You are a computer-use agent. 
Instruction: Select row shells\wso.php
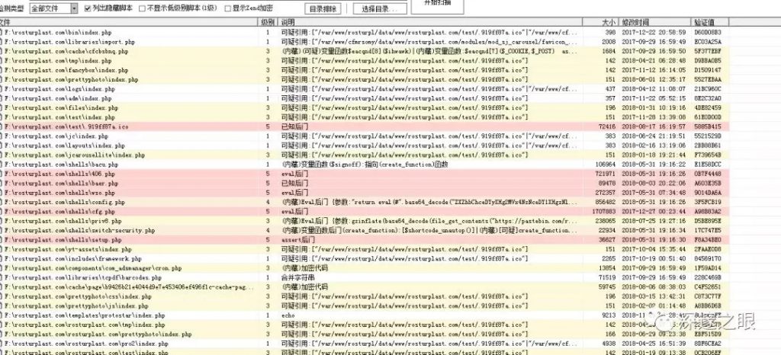point(365,193)
